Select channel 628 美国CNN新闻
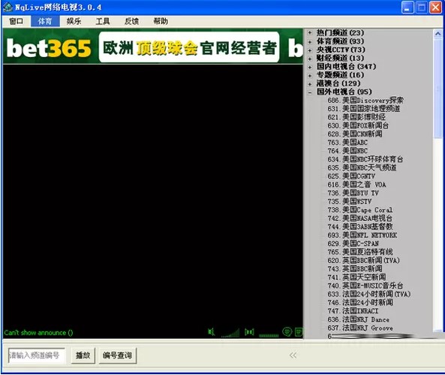Image resolution: width=445 pixels, height=375 pixels. [355, 134]
